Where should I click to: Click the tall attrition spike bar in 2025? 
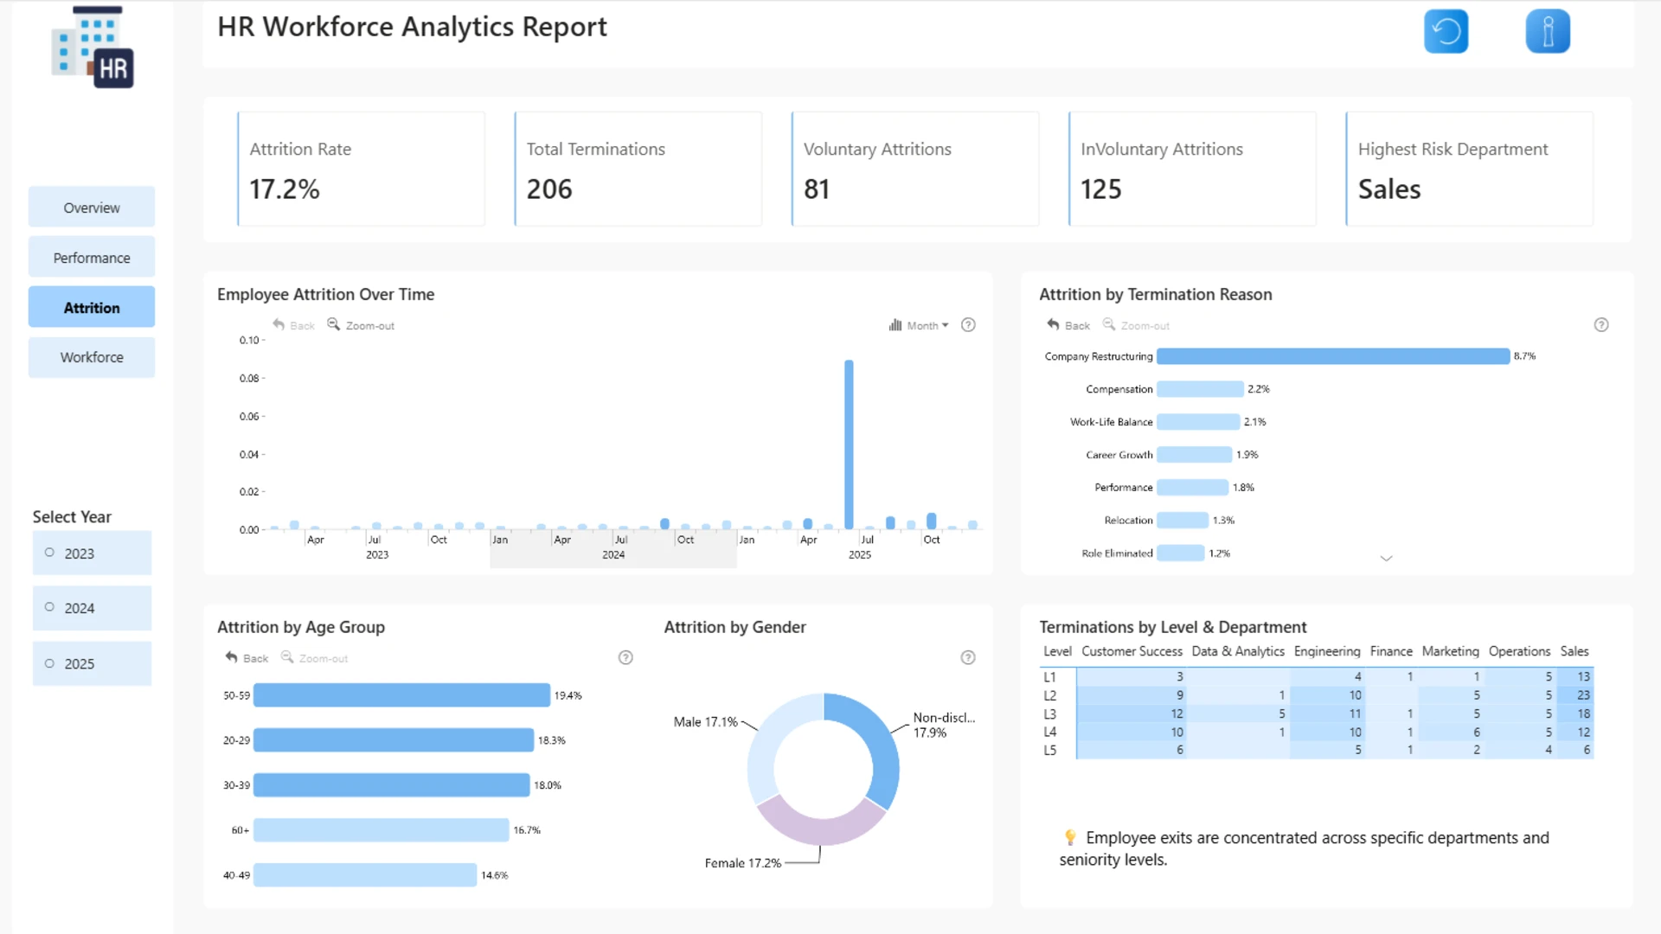click(x=849, y=445)
